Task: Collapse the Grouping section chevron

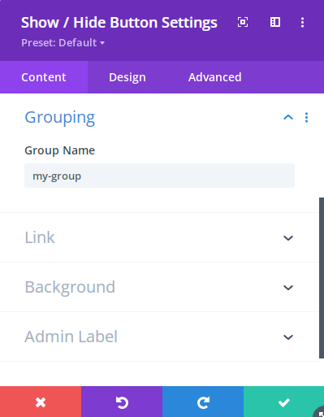Action: click(288, 117)
